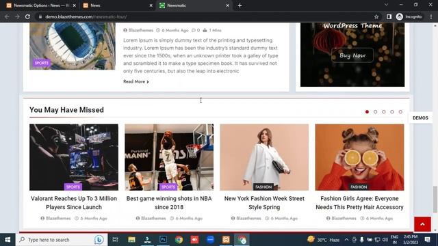Close the Newsmatic Options tab
The image size is (438, 246).
tap(75, 5)
